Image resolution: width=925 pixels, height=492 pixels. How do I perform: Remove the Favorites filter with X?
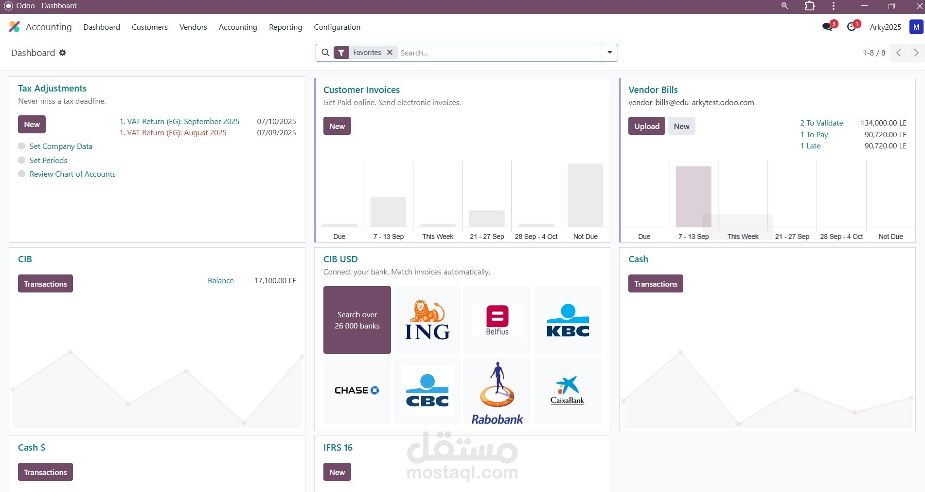[x=390, y=53]
